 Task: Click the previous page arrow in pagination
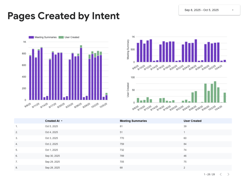click(220, 175)
